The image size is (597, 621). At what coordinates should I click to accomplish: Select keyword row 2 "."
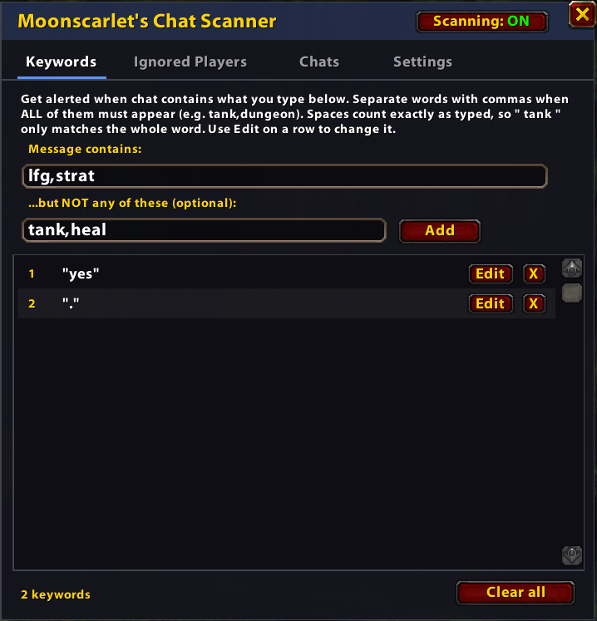[286, 303]
